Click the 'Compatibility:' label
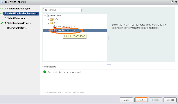178x104 pixels. tap(49, 67)
